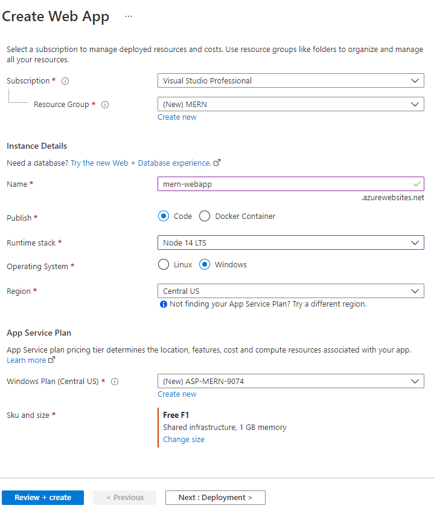Click the info icon in the region warning
Viewport: 434px width, 511px height.
[x=163, y=304]
